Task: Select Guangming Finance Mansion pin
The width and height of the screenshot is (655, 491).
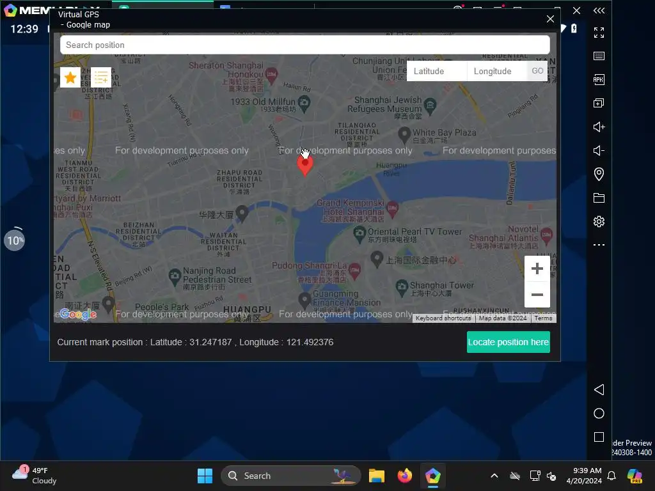Action: [x=304, y=299]
